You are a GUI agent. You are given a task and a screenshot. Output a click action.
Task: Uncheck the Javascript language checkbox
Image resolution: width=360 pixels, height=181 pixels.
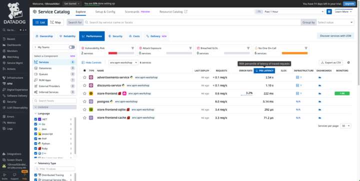click(35, 134)
